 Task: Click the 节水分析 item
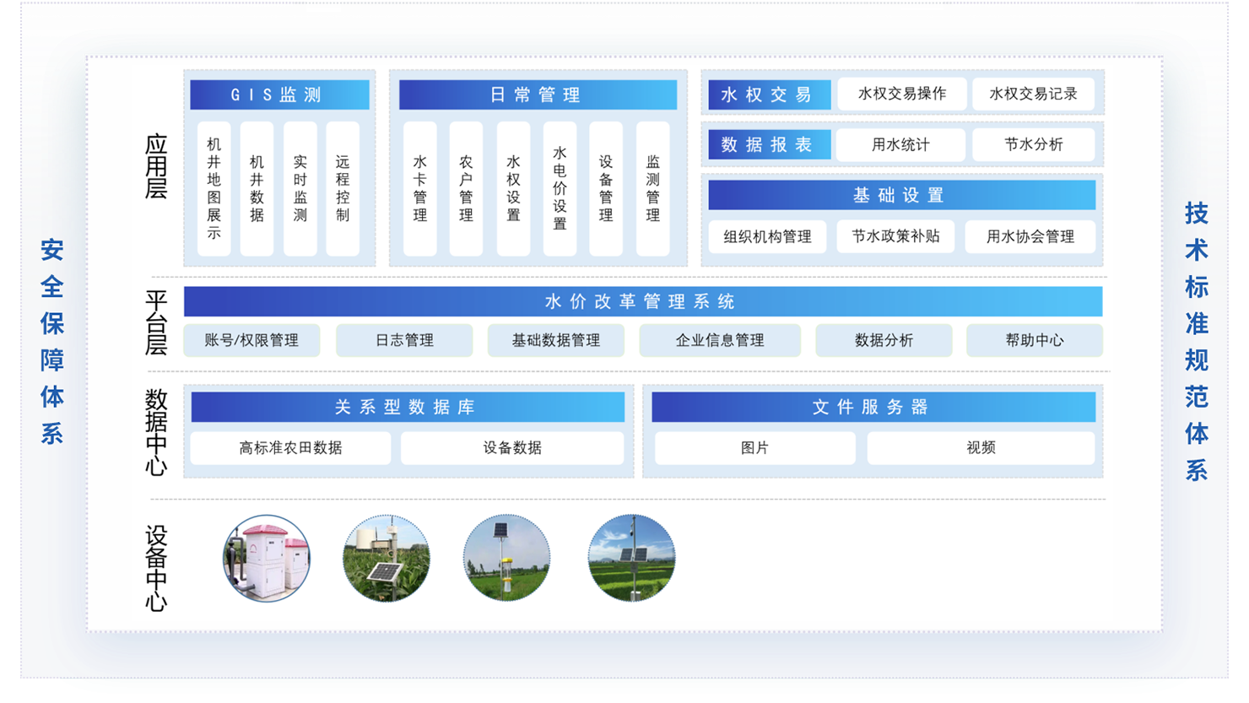coord(1035,144)
